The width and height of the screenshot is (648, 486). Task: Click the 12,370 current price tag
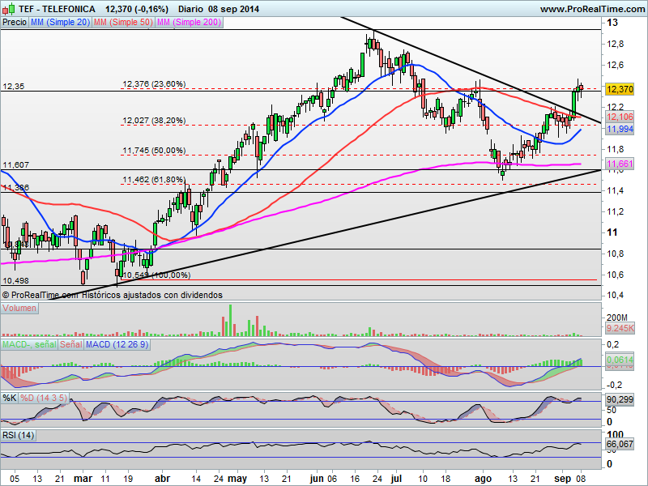point(620,89)
